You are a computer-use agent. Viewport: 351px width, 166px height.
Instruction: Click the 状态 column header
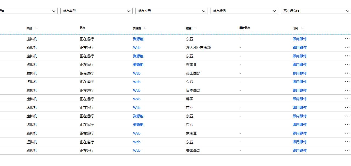(82, 28)
